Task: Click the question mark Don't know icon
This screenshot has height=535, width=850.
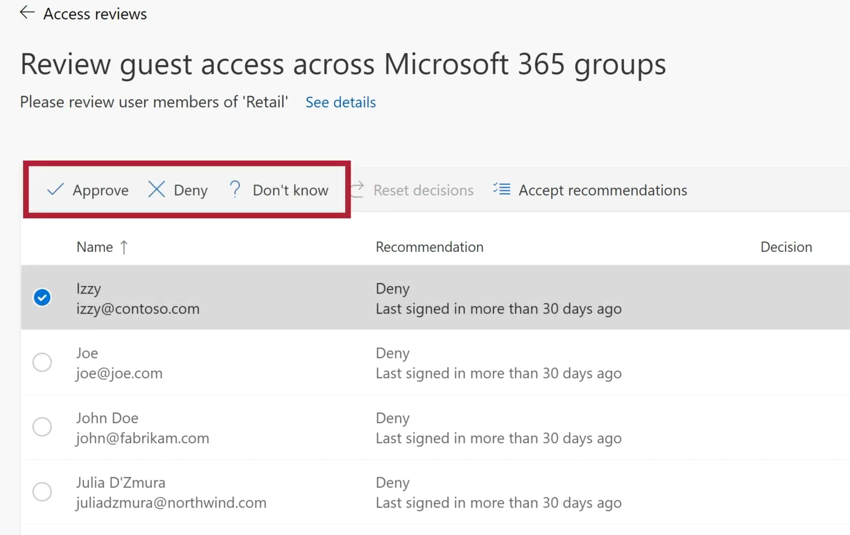Action: click(x=235, y=189)
